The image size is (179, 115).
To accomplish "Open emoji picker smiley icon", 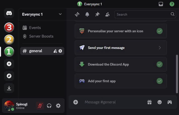I will (160, 102).
